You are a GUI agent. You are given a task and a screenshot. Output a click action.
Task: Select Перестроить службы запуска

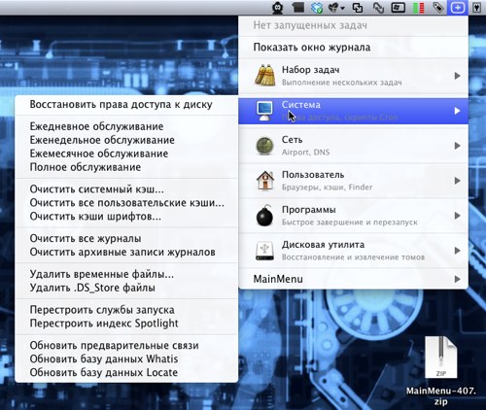pyautogui.click(x=126, y=310)
